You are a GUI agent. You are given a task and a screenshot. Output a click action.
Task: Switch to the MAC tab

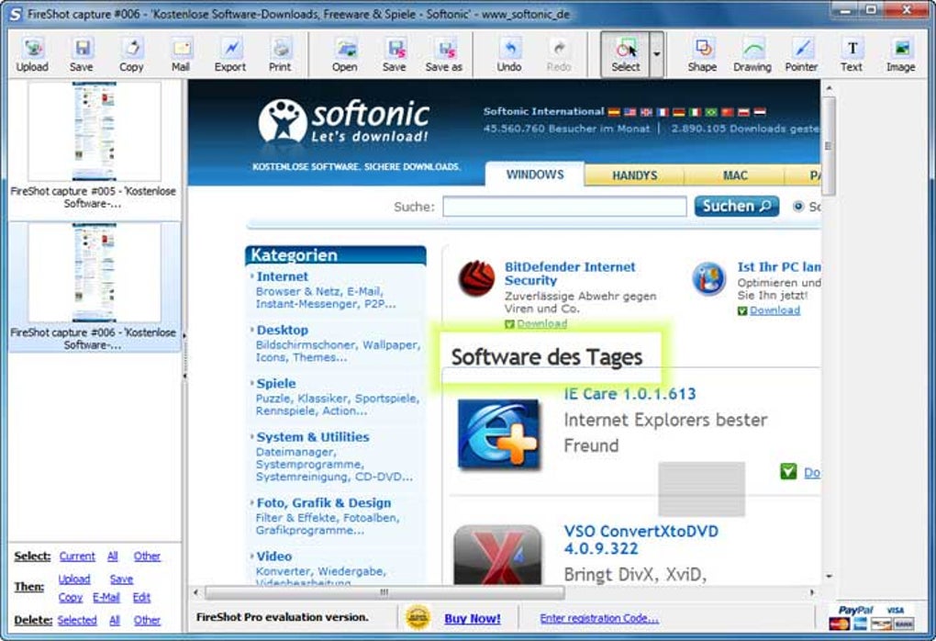[x=735, y=175]
